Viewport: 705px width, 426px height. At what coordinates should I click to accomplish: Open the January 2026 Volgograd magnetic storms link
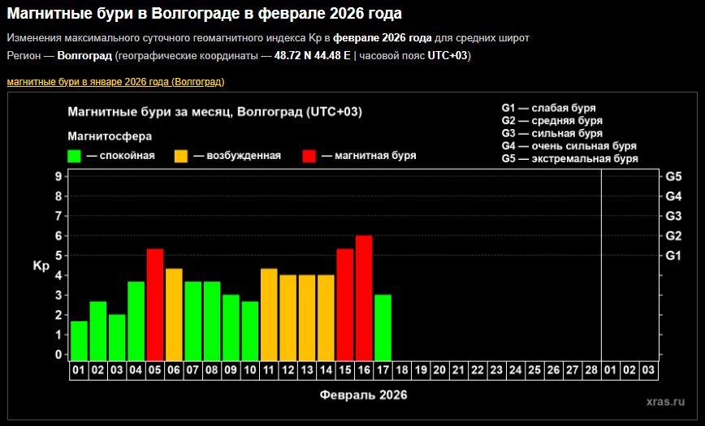115,82
